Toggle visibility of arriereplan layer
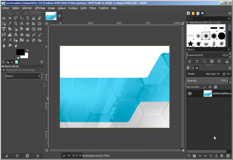The image size is (233, 160). (190, 94)
